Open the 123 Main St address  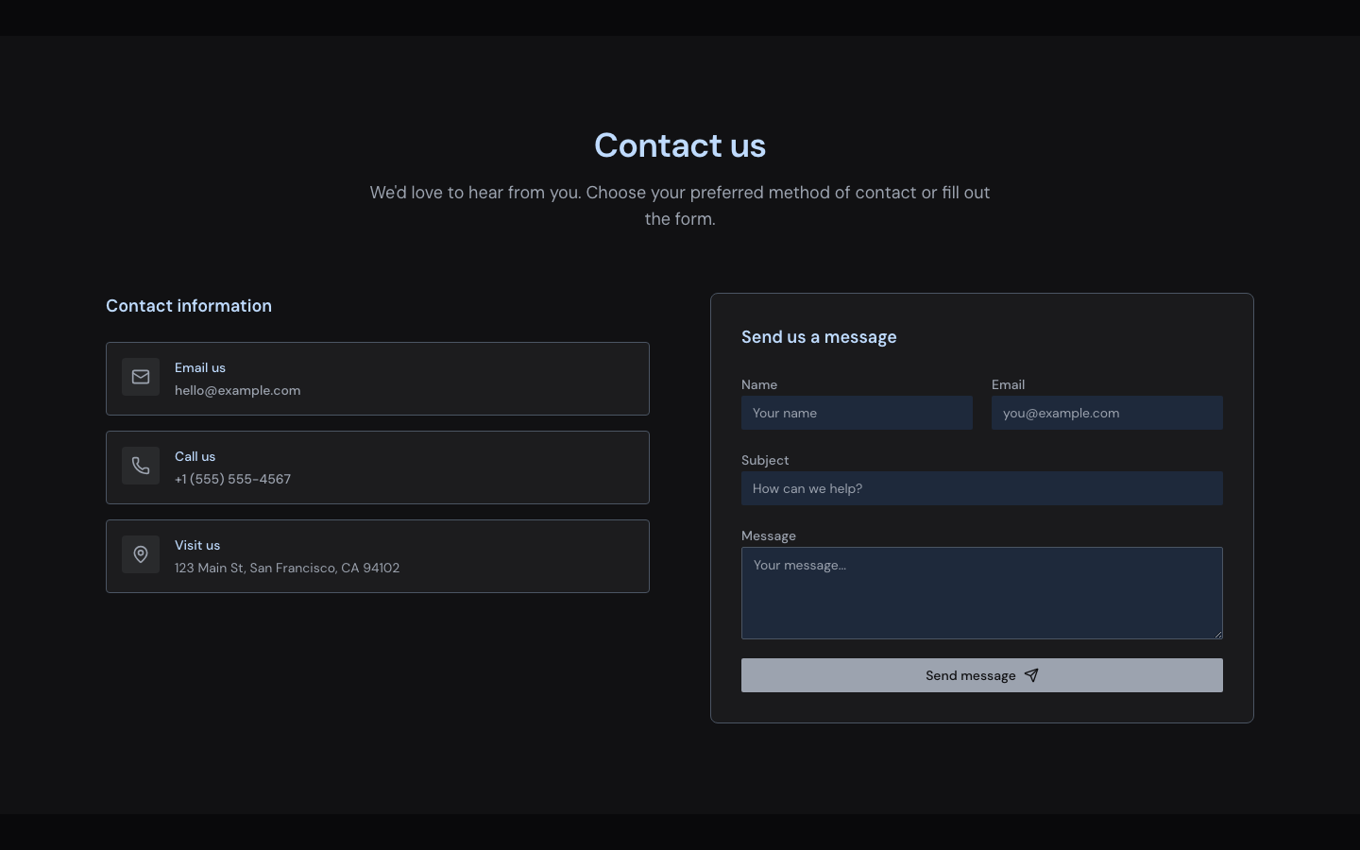point(286,568)
